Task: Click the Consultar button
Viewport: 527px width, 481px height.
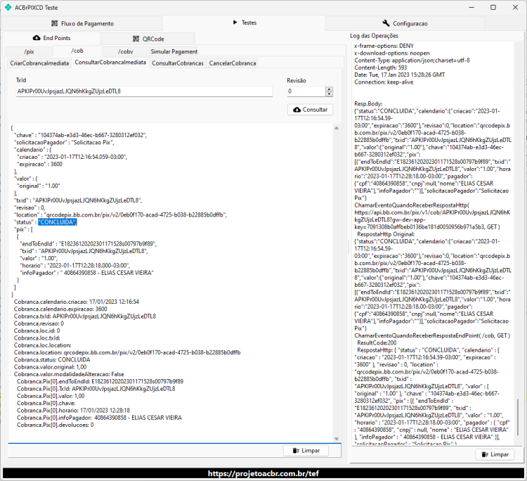Action: [310, 110]
